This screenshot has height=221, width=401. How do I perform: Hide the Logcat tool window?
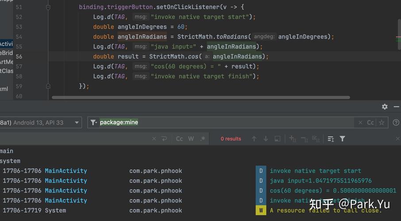[x=397, y=107]
